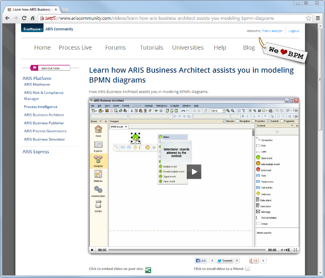
Task: Toggle the Navigation checkbox in the Designer bar
Action: 238,121
